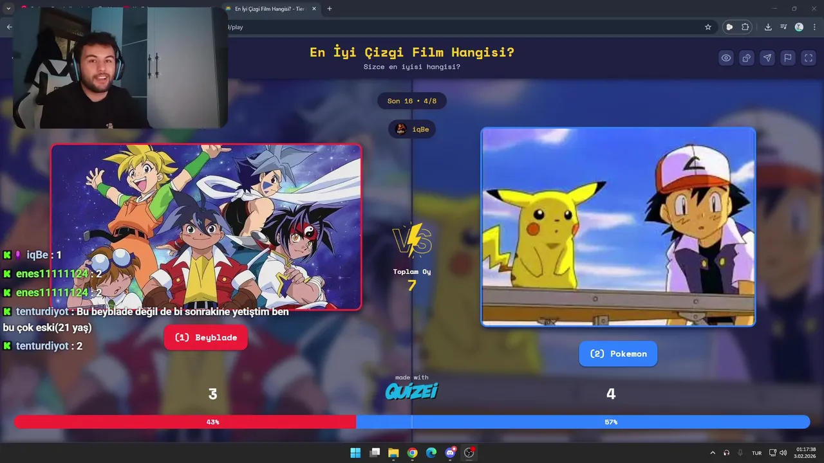Go back with the browser back arrow
Viewport: 824px width, 463px height.
click(9, 27)
